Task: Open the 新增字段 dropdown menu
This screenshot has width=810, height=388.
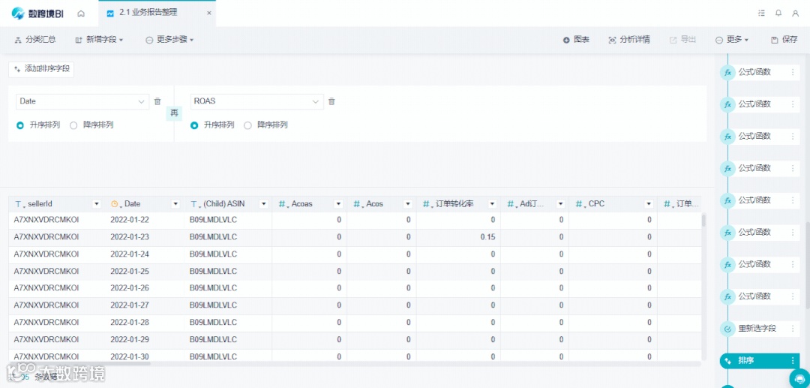Action: point(99,39)
